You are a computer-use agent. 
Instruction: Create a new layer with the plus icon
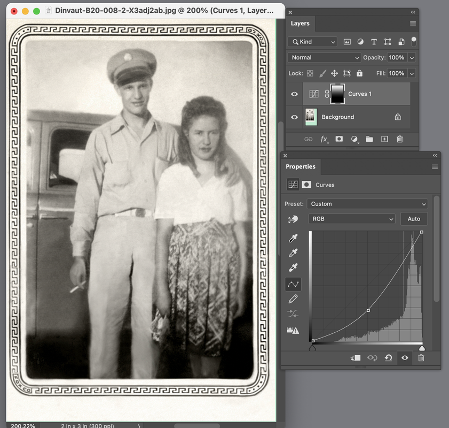(384, 139)
